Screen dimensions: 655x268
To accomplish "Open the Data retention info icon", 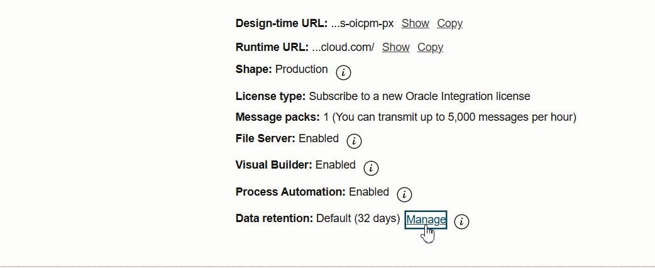I will [461, 221].
